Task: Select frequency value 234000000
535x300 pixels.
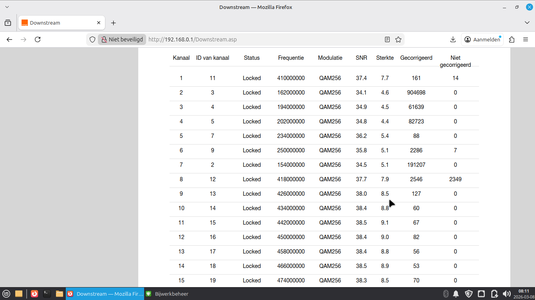Action: [291, 136]
